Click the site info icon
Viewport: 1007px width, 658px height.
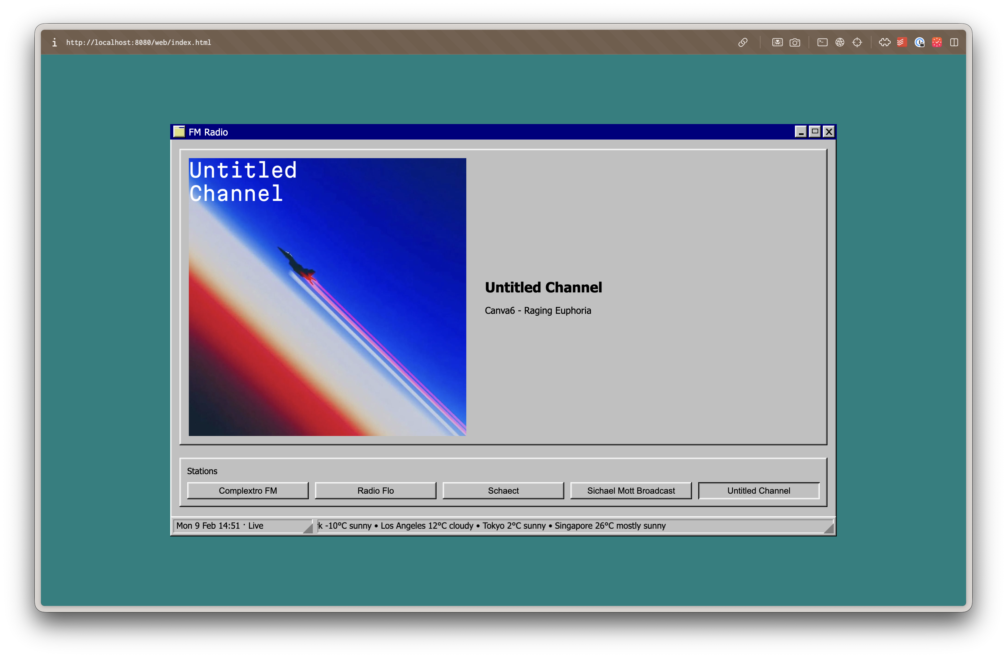click(x=54, y=42)
